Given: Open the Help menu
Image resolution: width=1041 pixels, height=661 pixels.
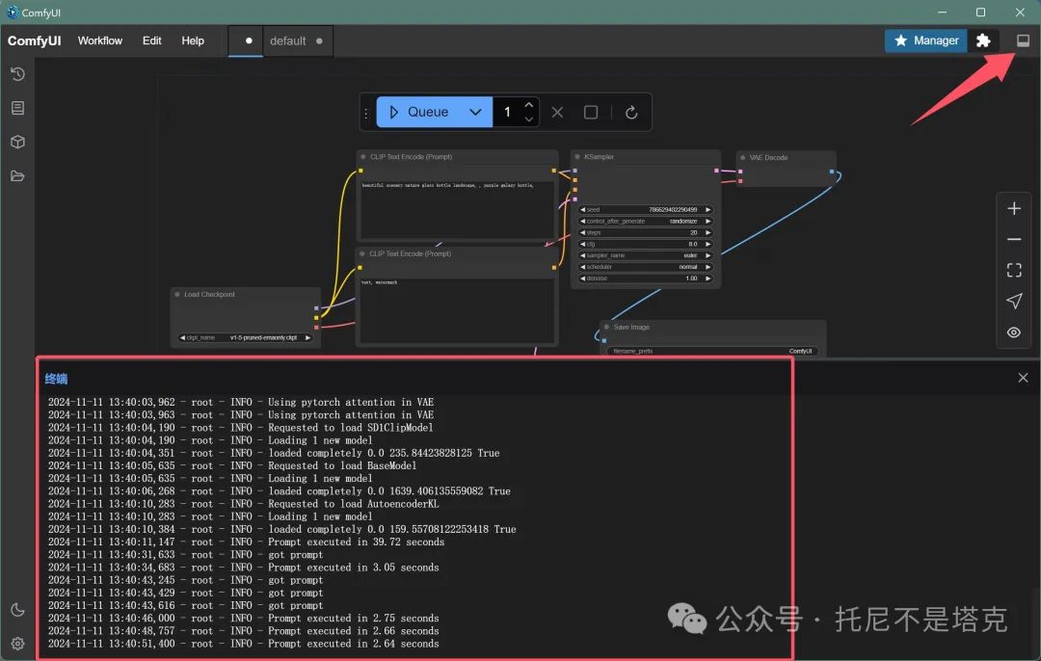Looking at the screenshot, I should (193, 40).
